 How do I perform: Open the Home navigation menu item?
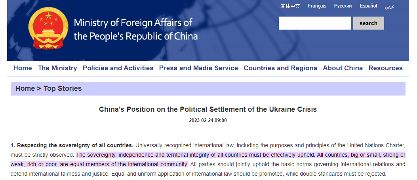pyautogui.click(x=23, y=68)
